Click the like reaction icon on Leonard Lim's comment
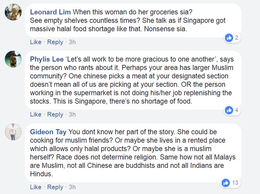 (229, 38)
